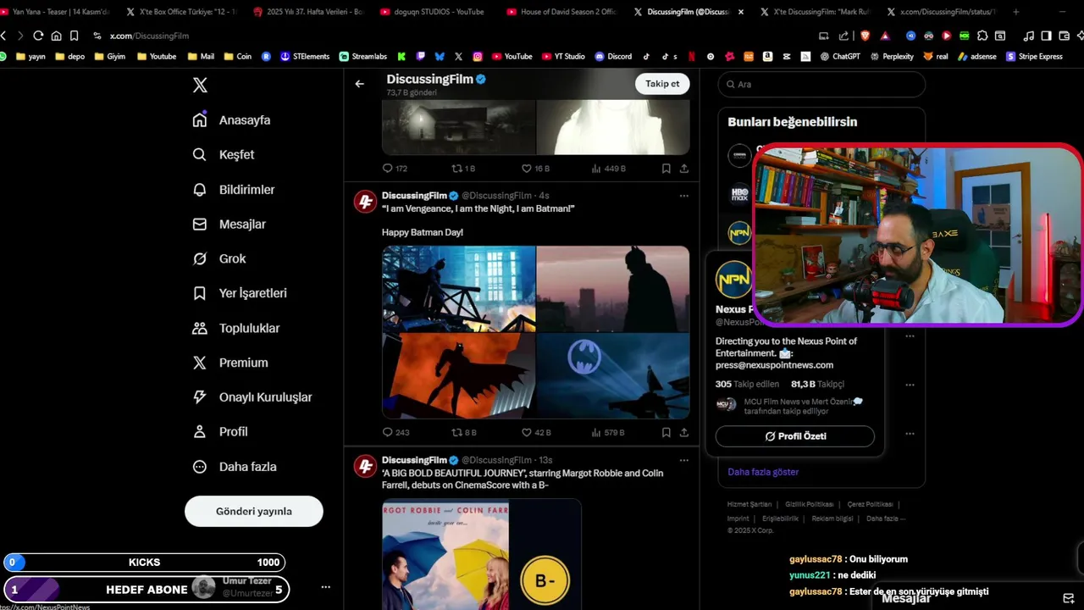Expand Daha fazla in the sidebar
The image size is (1084, 610).
(x=234, y=466)
